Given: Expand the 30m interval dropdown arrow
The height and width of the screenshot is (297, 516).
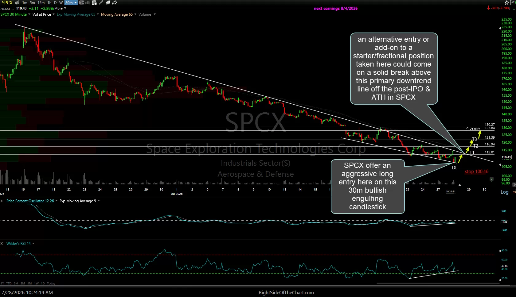Looking at the screenshot, I should (x=76, y=3).
